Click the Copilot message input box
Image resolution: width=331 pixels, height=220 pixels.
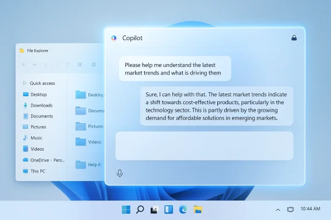coord(205,146)
